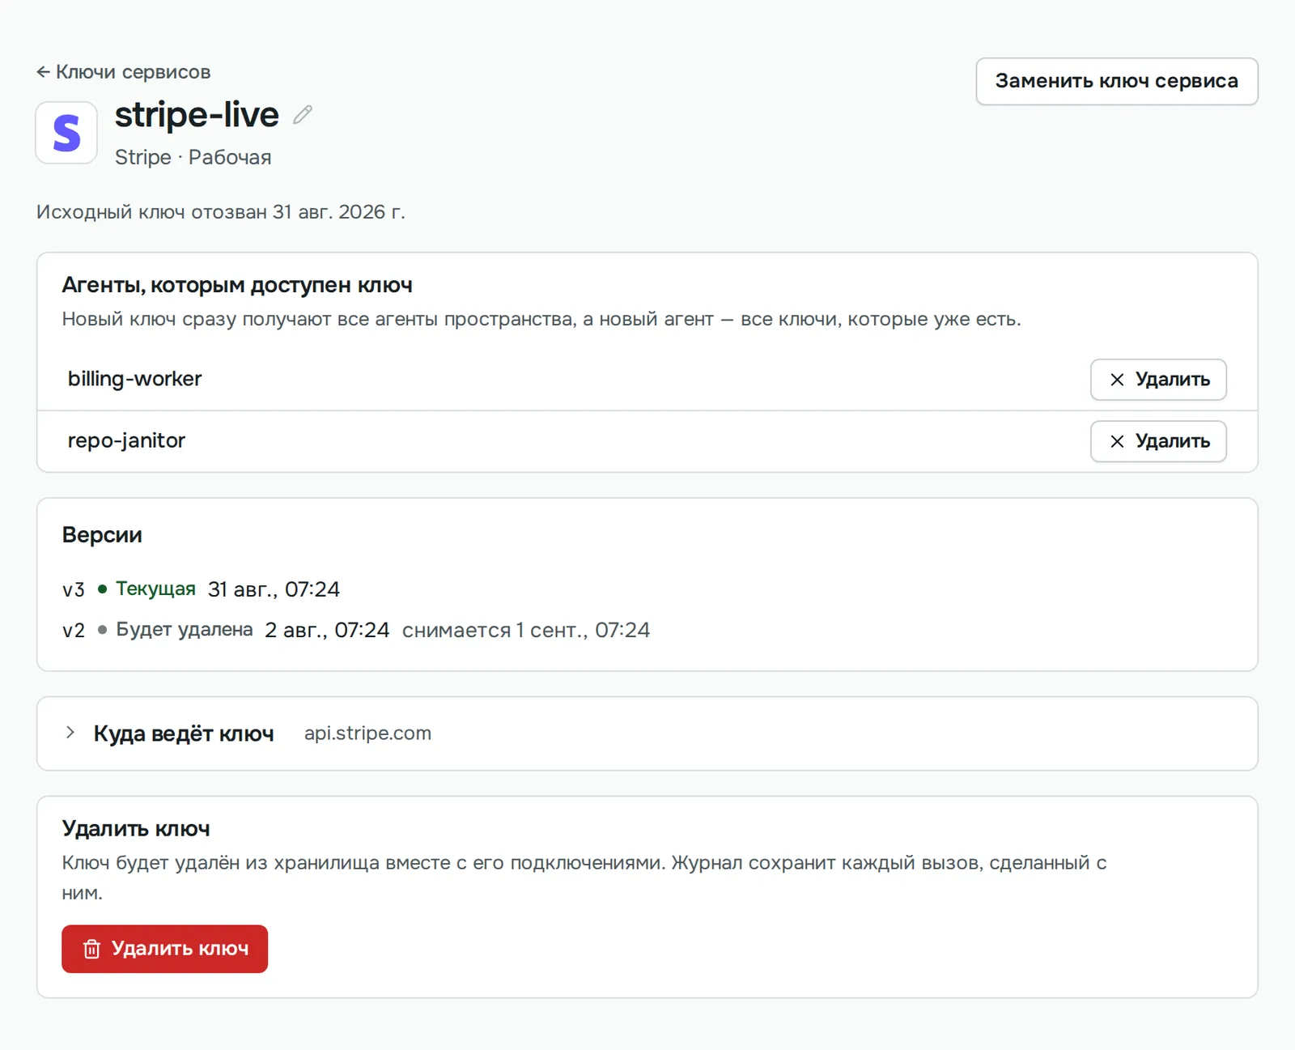The width and height of the screenshot is (1295, 1050).
Task: Click the 2 авг., 07:24 timestamp
Action: coord(327,630)
